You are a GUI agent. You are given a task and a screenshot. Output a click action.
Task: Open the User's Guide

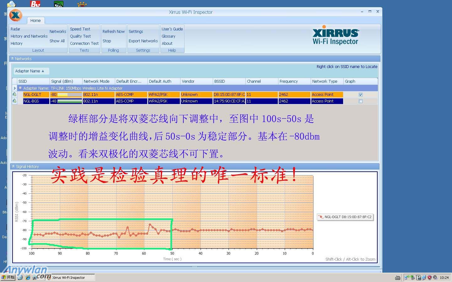tap(172, 29)
